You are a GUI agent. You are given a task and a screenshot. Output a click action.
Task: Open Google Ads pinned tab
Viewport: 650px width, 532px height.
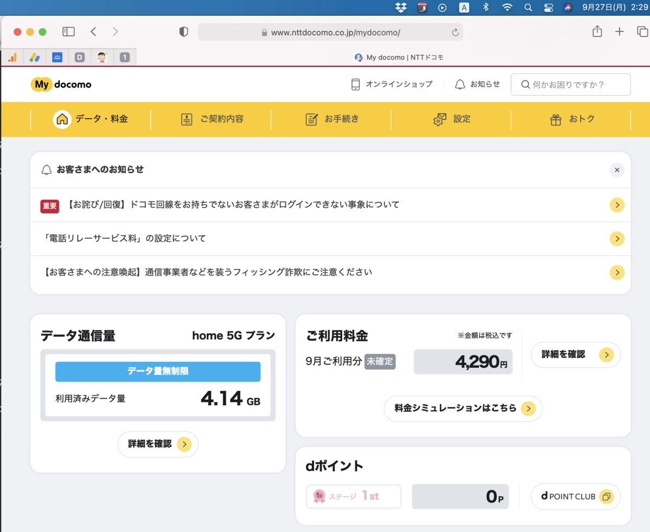point(35,57)
